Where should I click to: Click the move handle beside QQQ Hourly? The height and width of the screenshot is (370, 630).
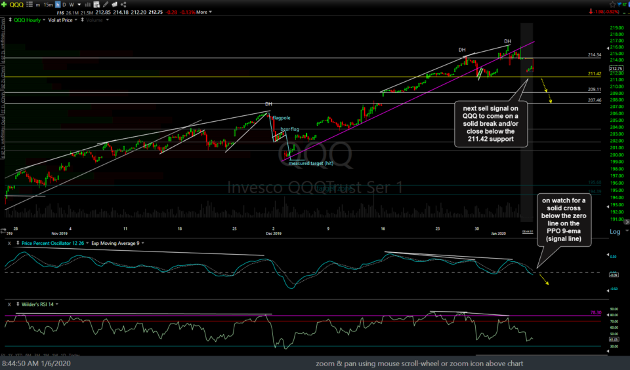[x=10, y=20]
